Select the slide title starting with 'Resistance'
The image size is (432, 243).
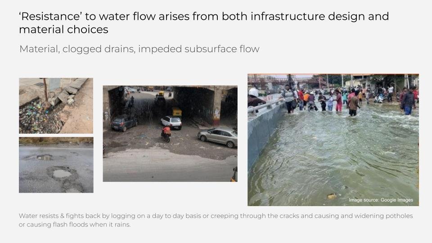point(204,23)
